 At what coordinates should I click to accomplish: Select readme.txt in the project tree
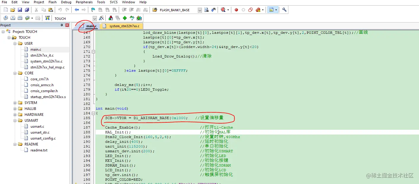coord(39,150)
